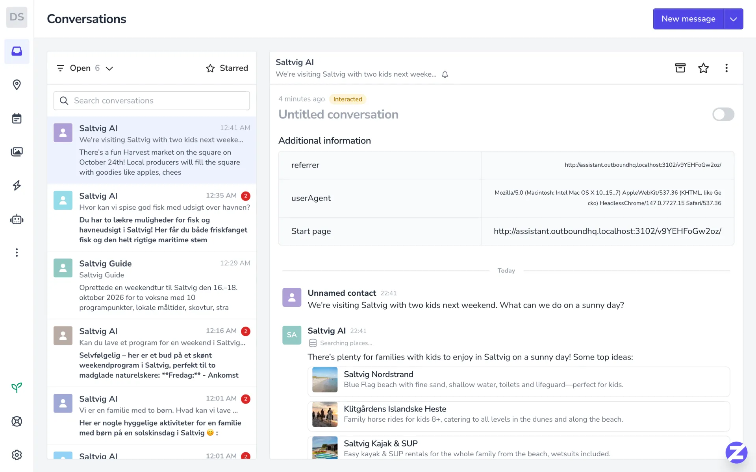Open the Saltvig Guide conversation from 12:29 AM
Image resolution: width=756 pixels, height=472 pixels.
152,286
